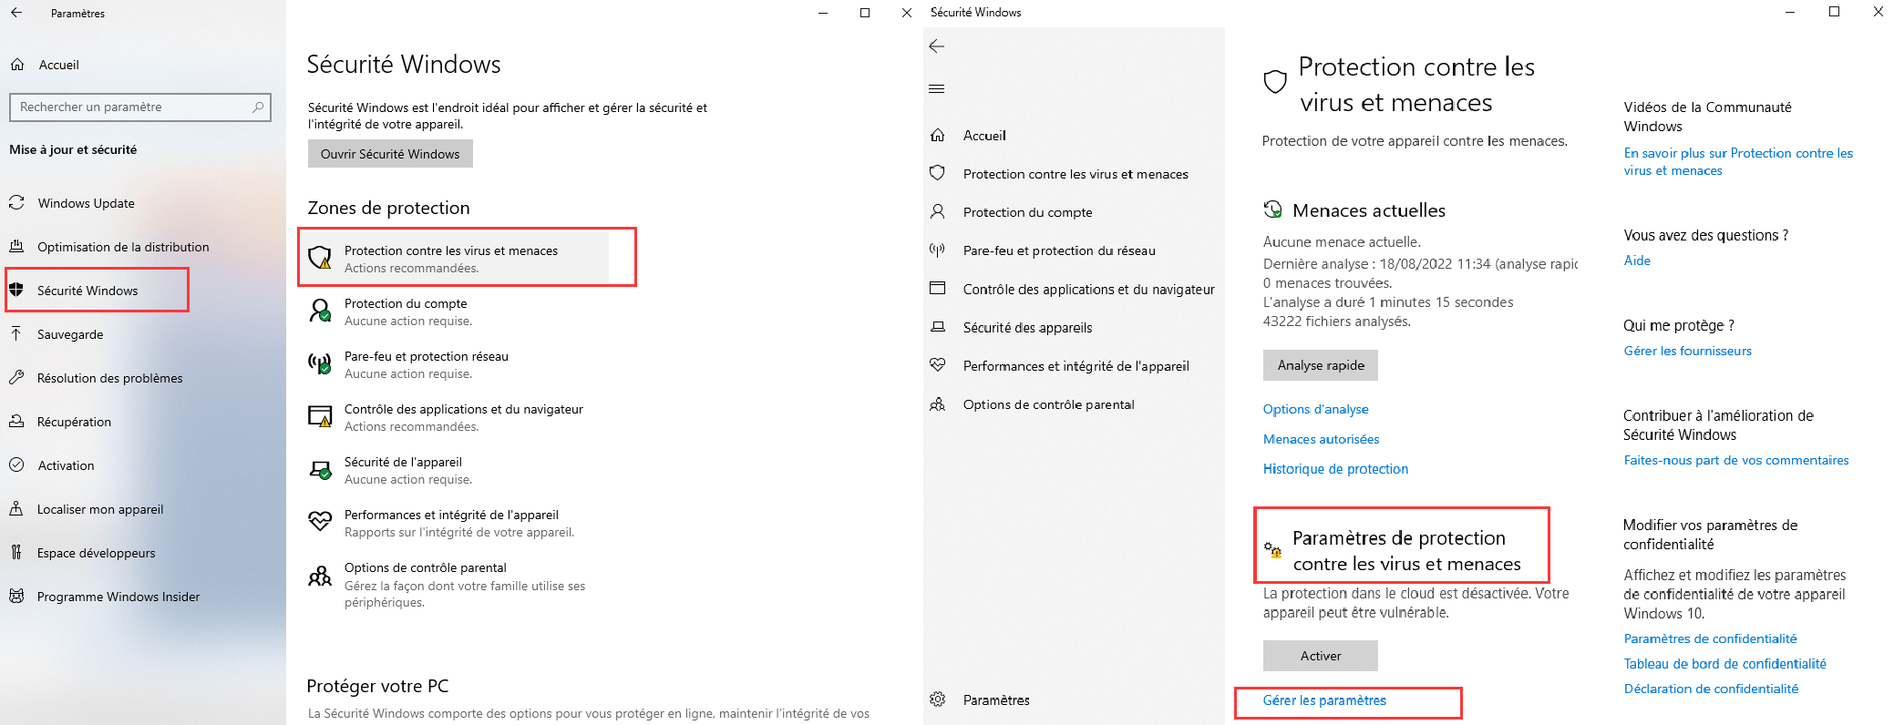Click the Pare-feu et protection réseau antenna icon

point(320,363)
